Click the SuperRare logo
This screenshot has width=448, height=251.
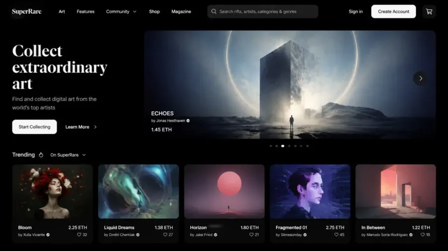[26, 12]
